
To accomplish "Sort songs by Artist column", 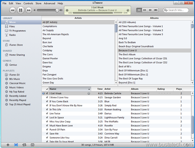I will (117, 89).
